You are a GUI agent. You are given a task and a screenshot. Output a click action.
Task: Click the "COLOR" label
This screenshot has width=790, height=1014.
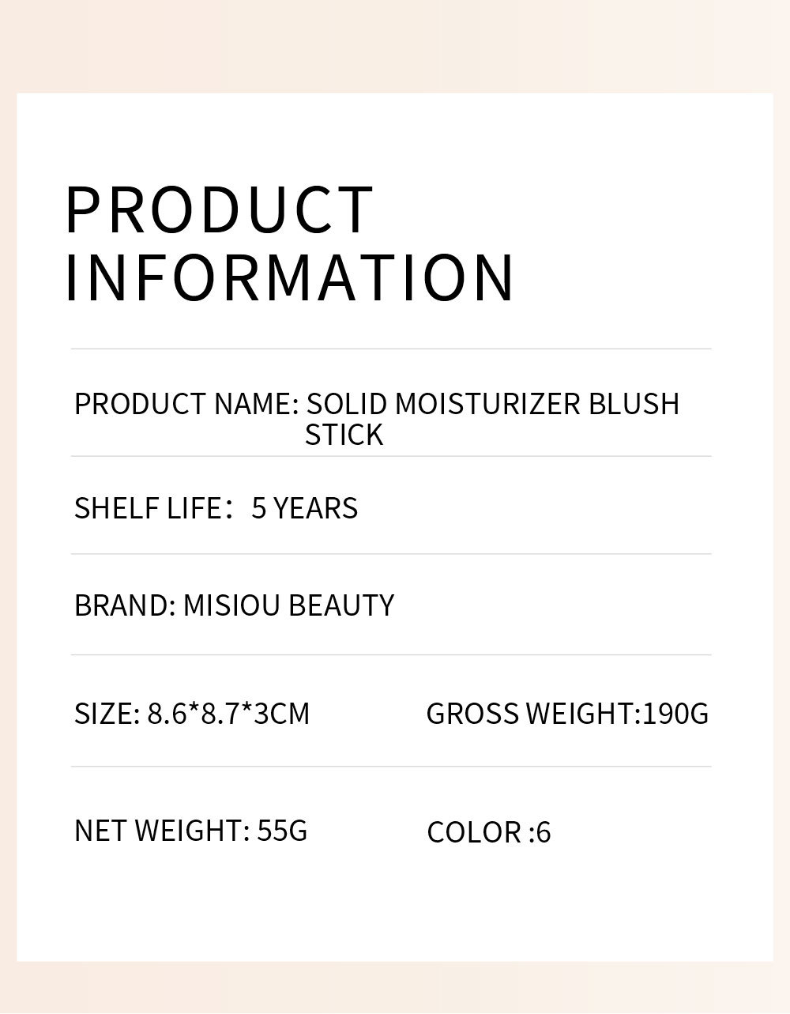click(x=474, y=832)
